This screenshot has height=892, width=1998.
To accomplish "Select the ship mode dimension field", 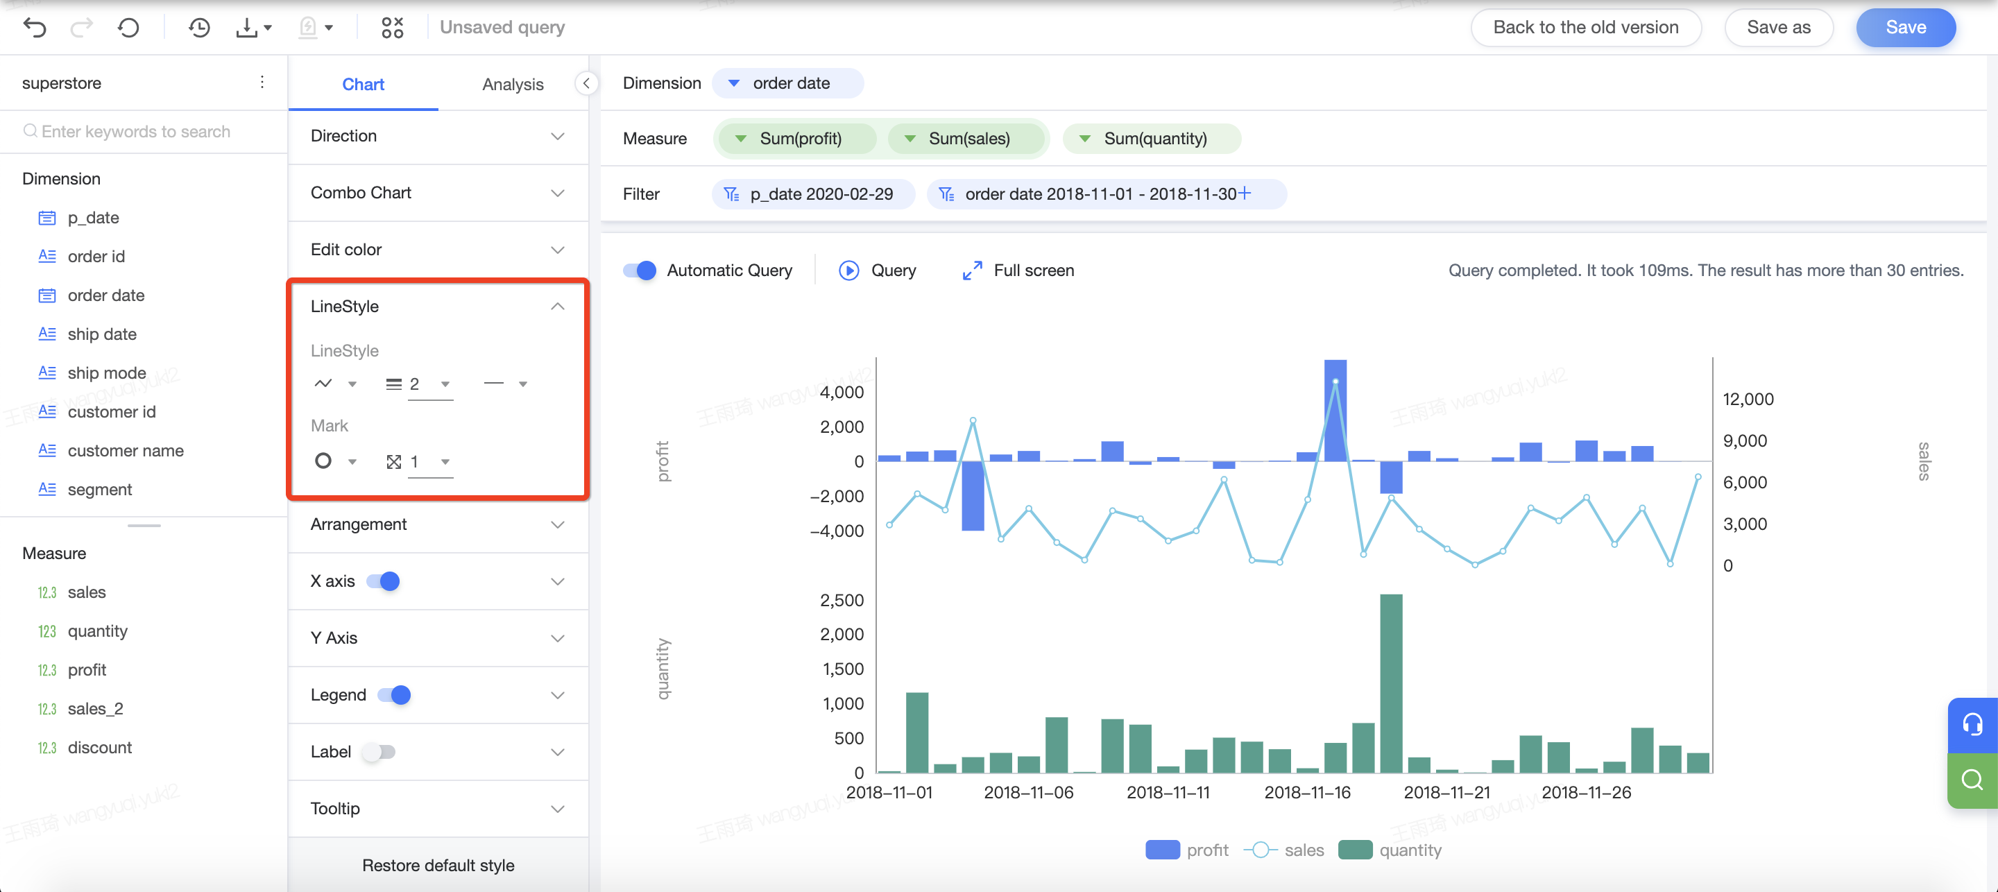I will (92, 373).
